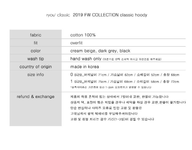This screenshot has width=192, height=150.
Task: Select the fit label cell
Action: tap(36, 43)
